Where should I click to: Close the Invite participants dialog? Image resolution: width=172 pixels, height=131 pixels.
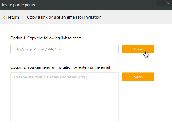tap(168, 3)
